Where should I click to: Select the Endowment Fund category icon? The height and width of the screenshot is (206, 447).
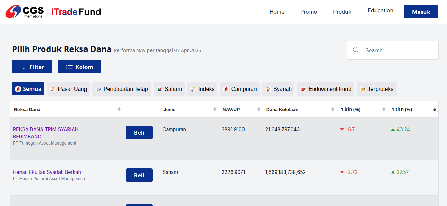(x=303, y=89)
